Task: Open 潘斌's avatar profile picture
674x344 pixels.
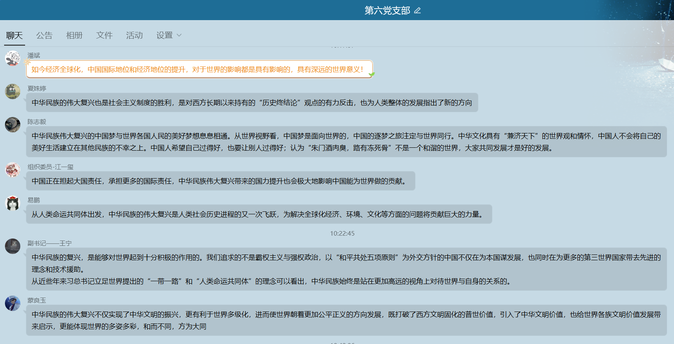Action: tap(13, 58)
